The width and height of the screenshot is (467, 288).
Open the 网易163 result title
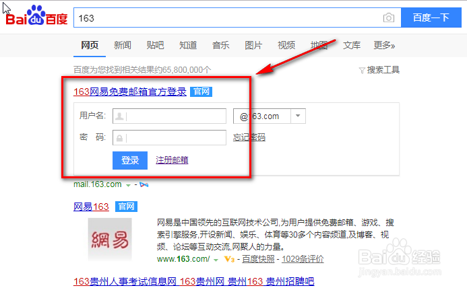click(x=91, y=207)
